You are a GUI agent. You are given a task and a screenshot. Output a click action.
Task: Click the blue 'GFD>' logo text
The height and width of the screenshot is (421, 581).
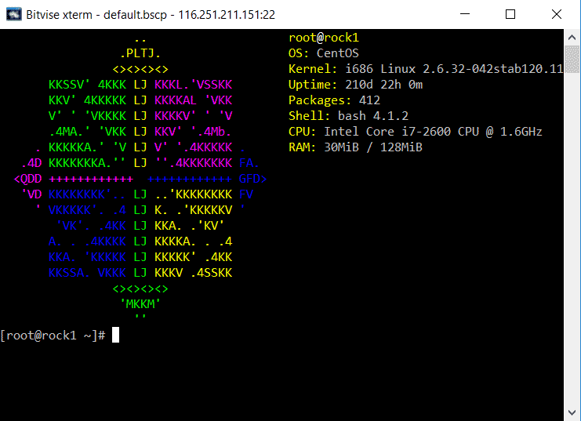(x=252, y=179)
